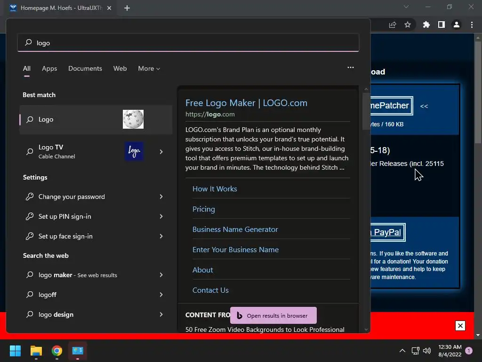482x362 pixels.
Task: Open the Chrome extensions puzzle icon
Action: tap(426, 25)
